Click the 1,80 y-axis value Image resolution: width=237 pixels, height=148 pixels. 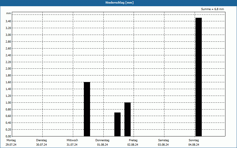pyautogui.click(x=8, y=75)
